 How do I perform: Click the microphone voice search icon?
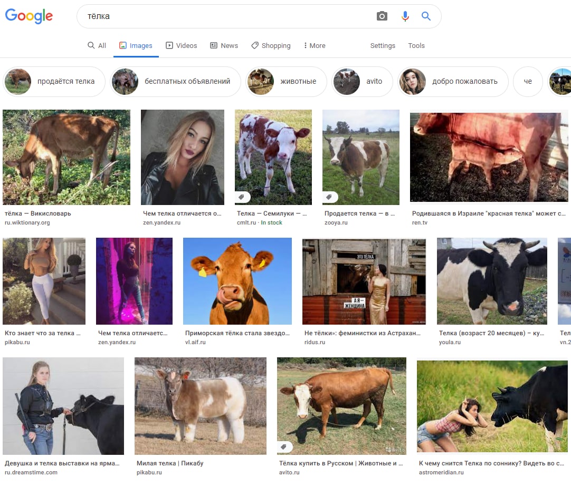pyautogui.click(x=405, y=16)
